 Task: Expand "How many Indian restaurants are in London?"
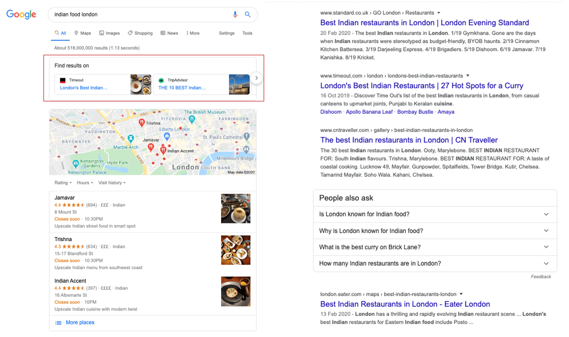(x=435, y=263)
